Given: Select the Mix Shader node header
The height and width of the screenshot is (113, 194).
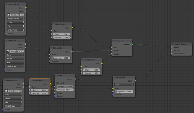Looking at the screenshot, I should (x=122, y=41).
